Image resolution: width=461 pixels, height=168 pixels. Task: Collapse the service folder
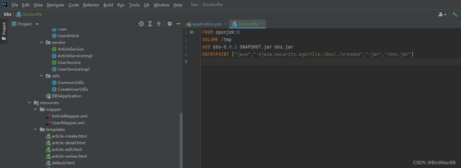click(x=42, y=43)
